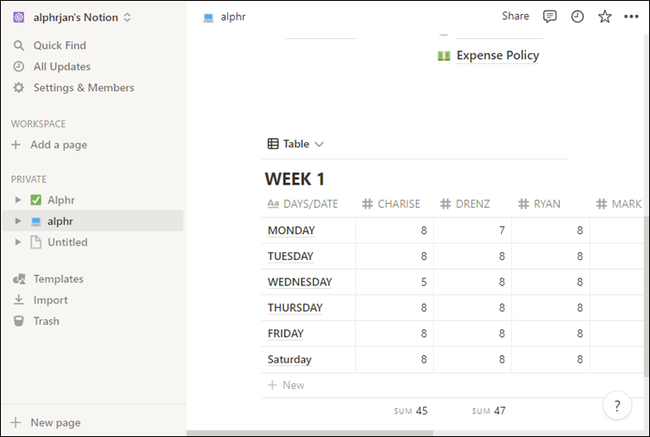Click the CHARISE column header
This screenshot has height=437, width=650.
(398, 204)
